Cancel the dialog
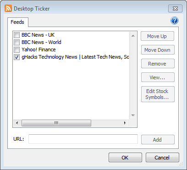 coord(162,158)
